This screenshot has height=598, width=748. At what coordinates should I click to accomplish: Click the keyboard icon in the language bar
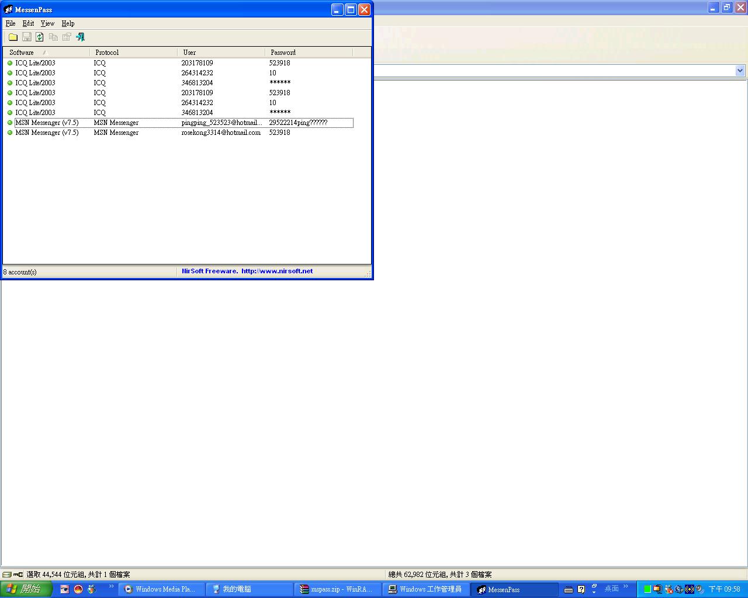pyautogui.click(x=569, y=589)
